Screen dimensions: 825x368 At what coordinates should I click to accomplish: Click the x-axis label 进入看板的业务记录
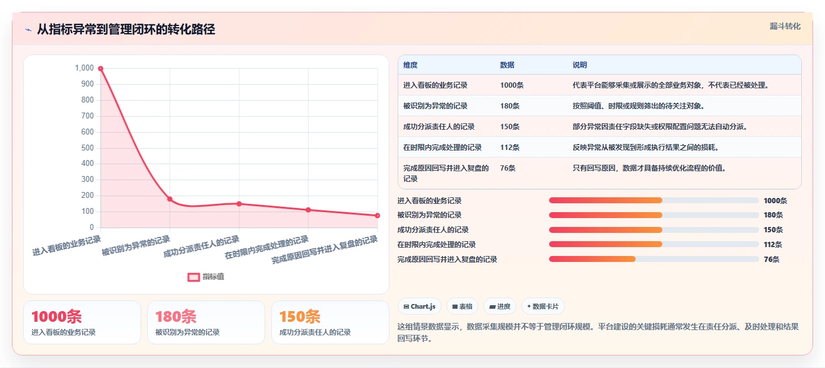[66, 245]
